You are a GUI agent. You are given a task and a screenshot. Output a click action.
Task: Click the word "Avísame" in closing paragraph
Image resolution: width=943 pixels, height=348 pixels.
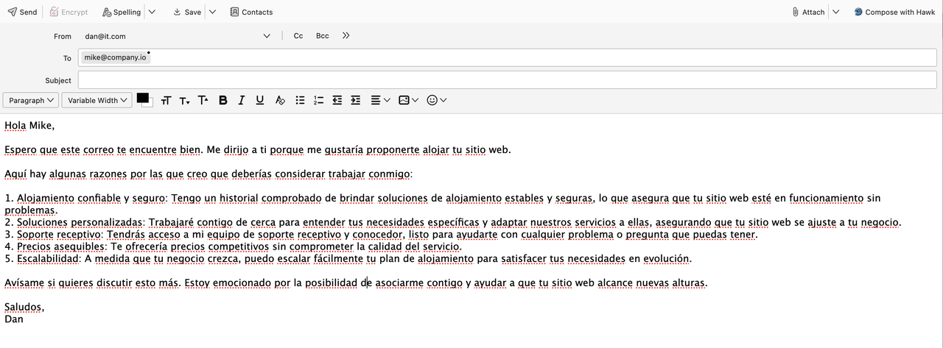tap(25, 283)
